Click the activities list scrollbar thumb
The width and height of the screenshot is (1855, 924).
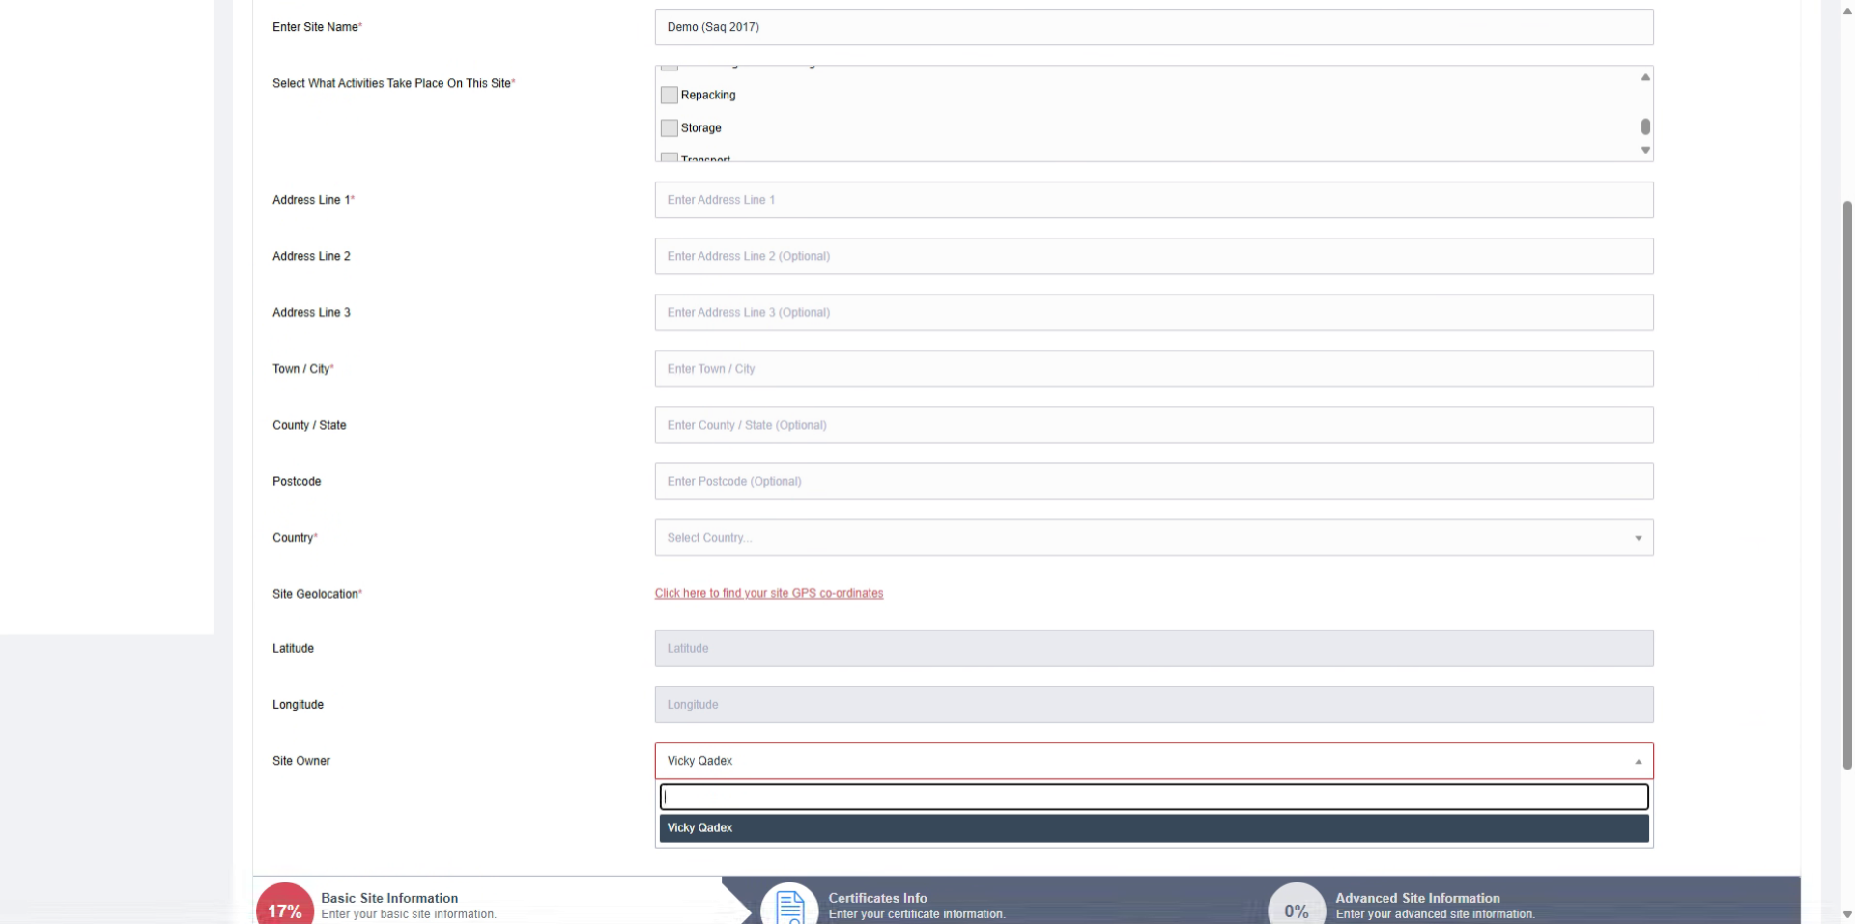tap(1645, 126)
